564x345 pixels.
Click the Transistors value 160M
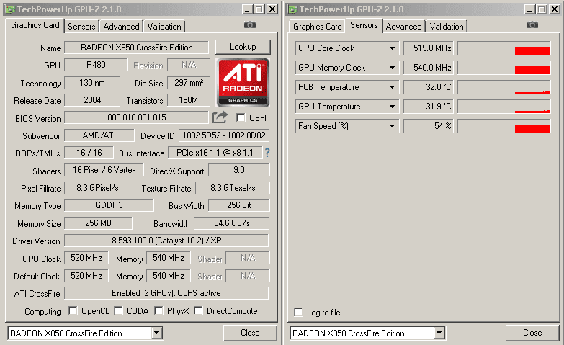point(189,100)
